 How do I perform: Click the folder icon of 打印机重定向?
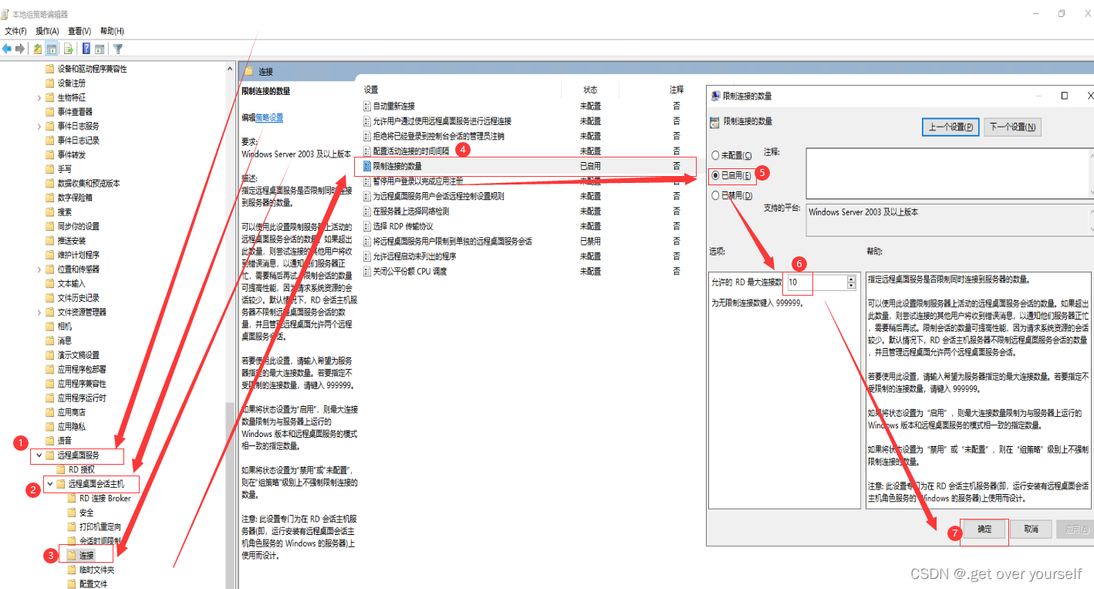(x=73, y=526)
